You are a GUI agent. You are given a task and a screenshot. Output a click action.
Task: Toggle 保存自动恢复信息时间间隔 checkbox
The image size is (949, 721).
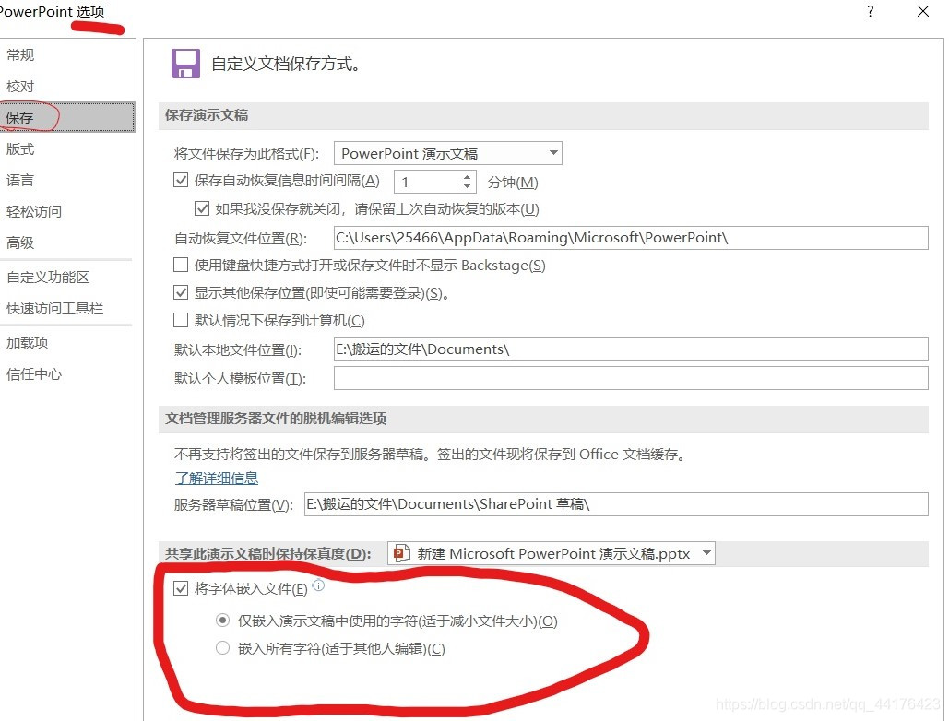pos(181,180)
